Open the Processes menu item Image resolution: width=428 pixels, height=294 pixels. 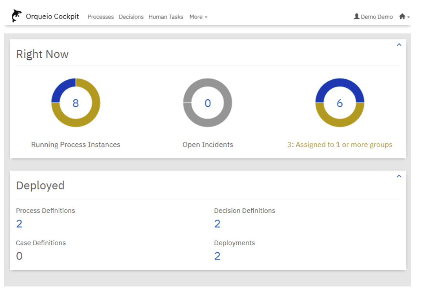click(x=101, y=17)
